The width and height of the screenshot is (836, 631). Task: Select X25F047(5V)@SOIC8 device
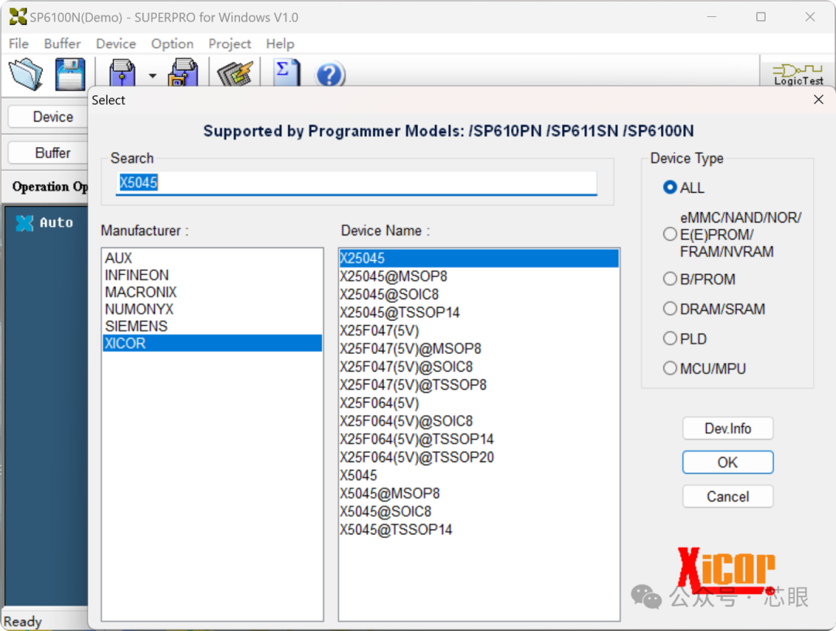[479, 367]
